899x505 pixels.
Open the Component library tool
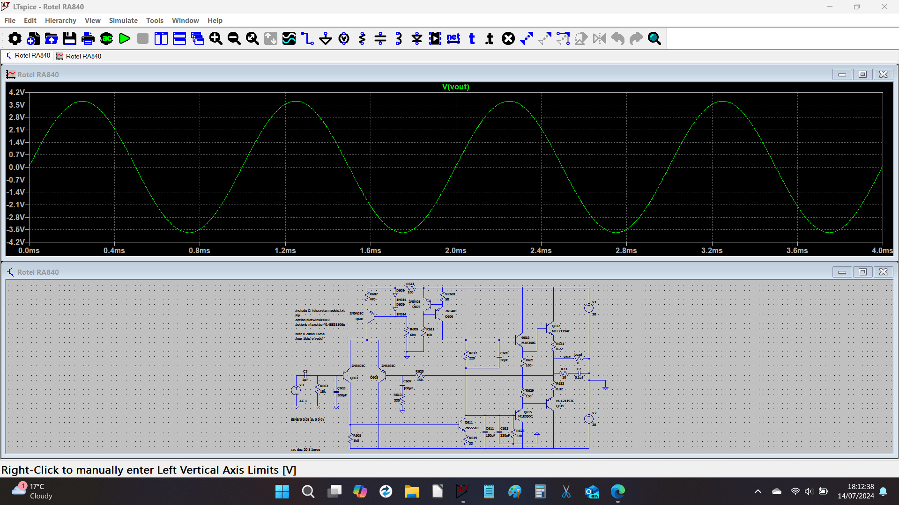coord(435,38)
